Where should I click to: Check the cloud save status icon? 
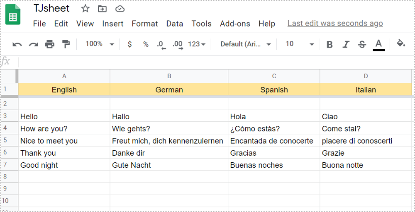coord(120,9)
